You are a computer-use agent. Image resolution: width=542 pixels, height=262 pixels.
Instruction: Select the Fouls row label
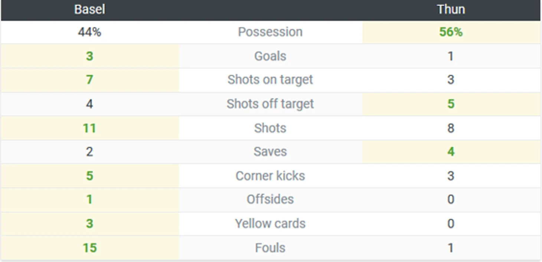270,248
